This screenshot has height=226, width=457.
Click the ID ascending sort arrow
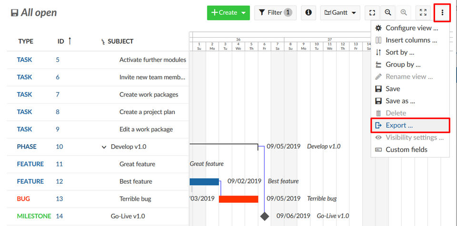[70, 41]
